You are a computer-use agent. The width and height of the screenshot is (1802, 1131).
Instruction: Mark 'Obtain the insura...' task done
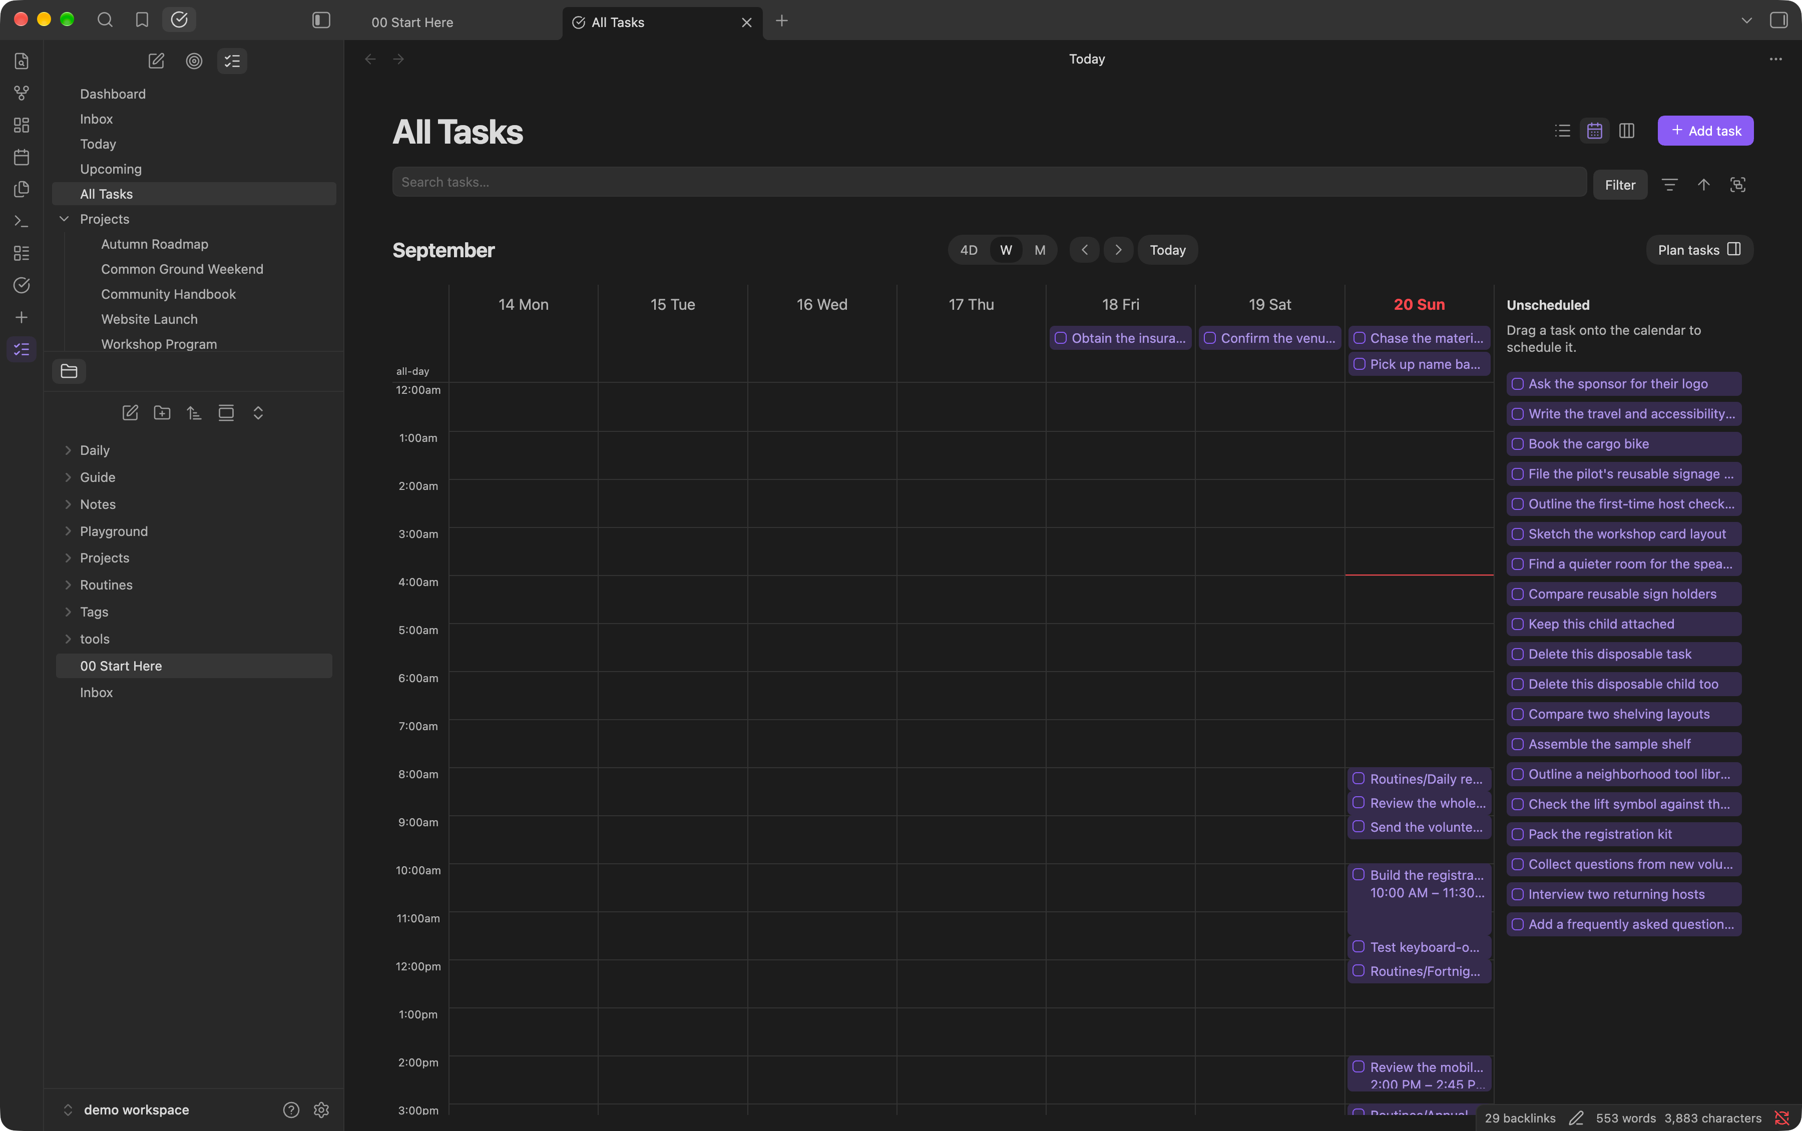[1061, 338]
